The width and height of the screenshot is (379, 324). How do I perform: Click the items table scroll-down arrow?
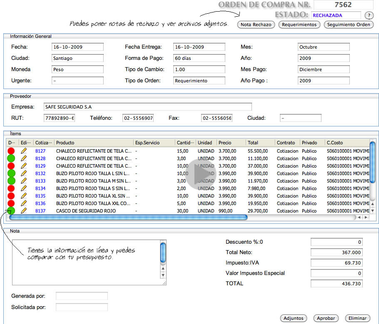click(x=372, y=211)
